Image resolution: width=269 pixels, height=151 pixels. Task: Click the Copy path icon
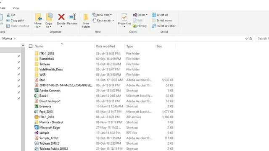pos(8,21)
